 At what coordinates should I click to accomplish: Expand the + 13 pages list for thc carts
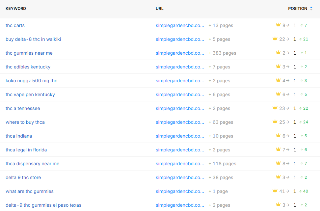pyautogui.click(x=221, y=25)
